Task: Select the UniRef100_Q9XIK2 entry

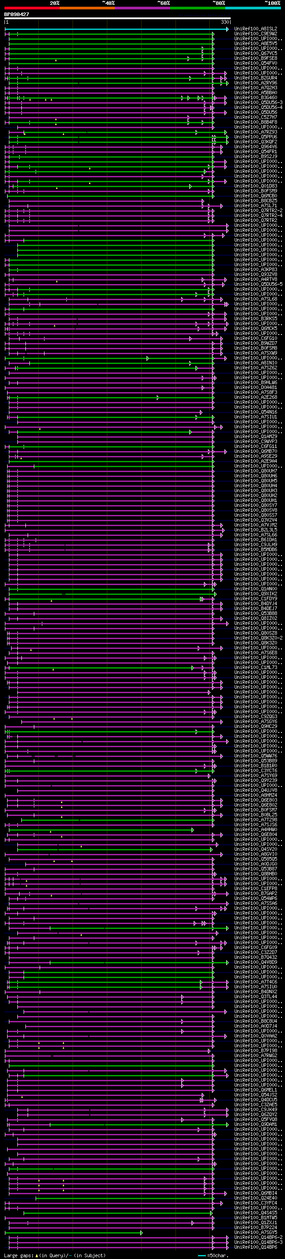Action: point(256,594)
